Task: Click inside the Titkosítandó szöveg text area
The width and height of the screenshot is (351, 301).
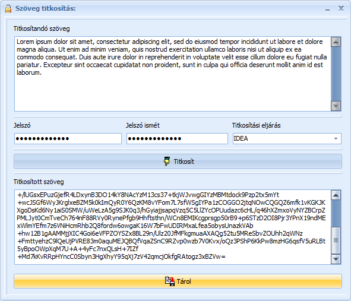Action: [172, 74]
